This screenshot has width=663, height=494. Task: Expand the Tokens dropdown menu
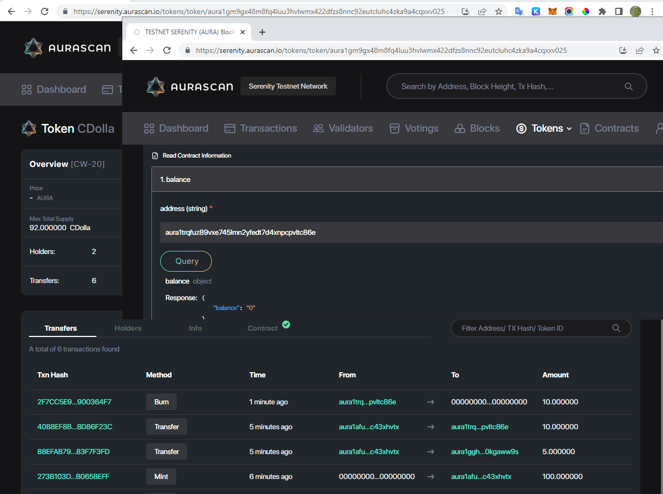point(544,129)
